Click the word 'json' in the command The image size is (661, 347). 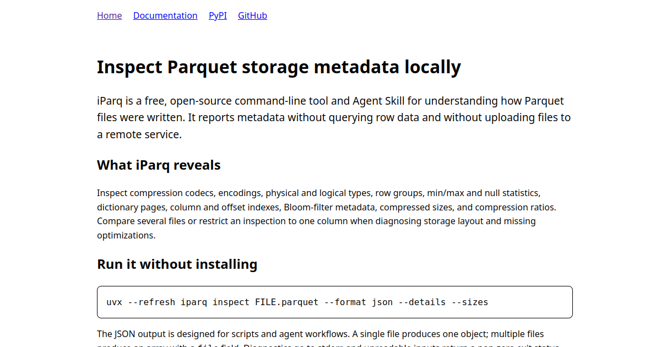pos(382,302)
